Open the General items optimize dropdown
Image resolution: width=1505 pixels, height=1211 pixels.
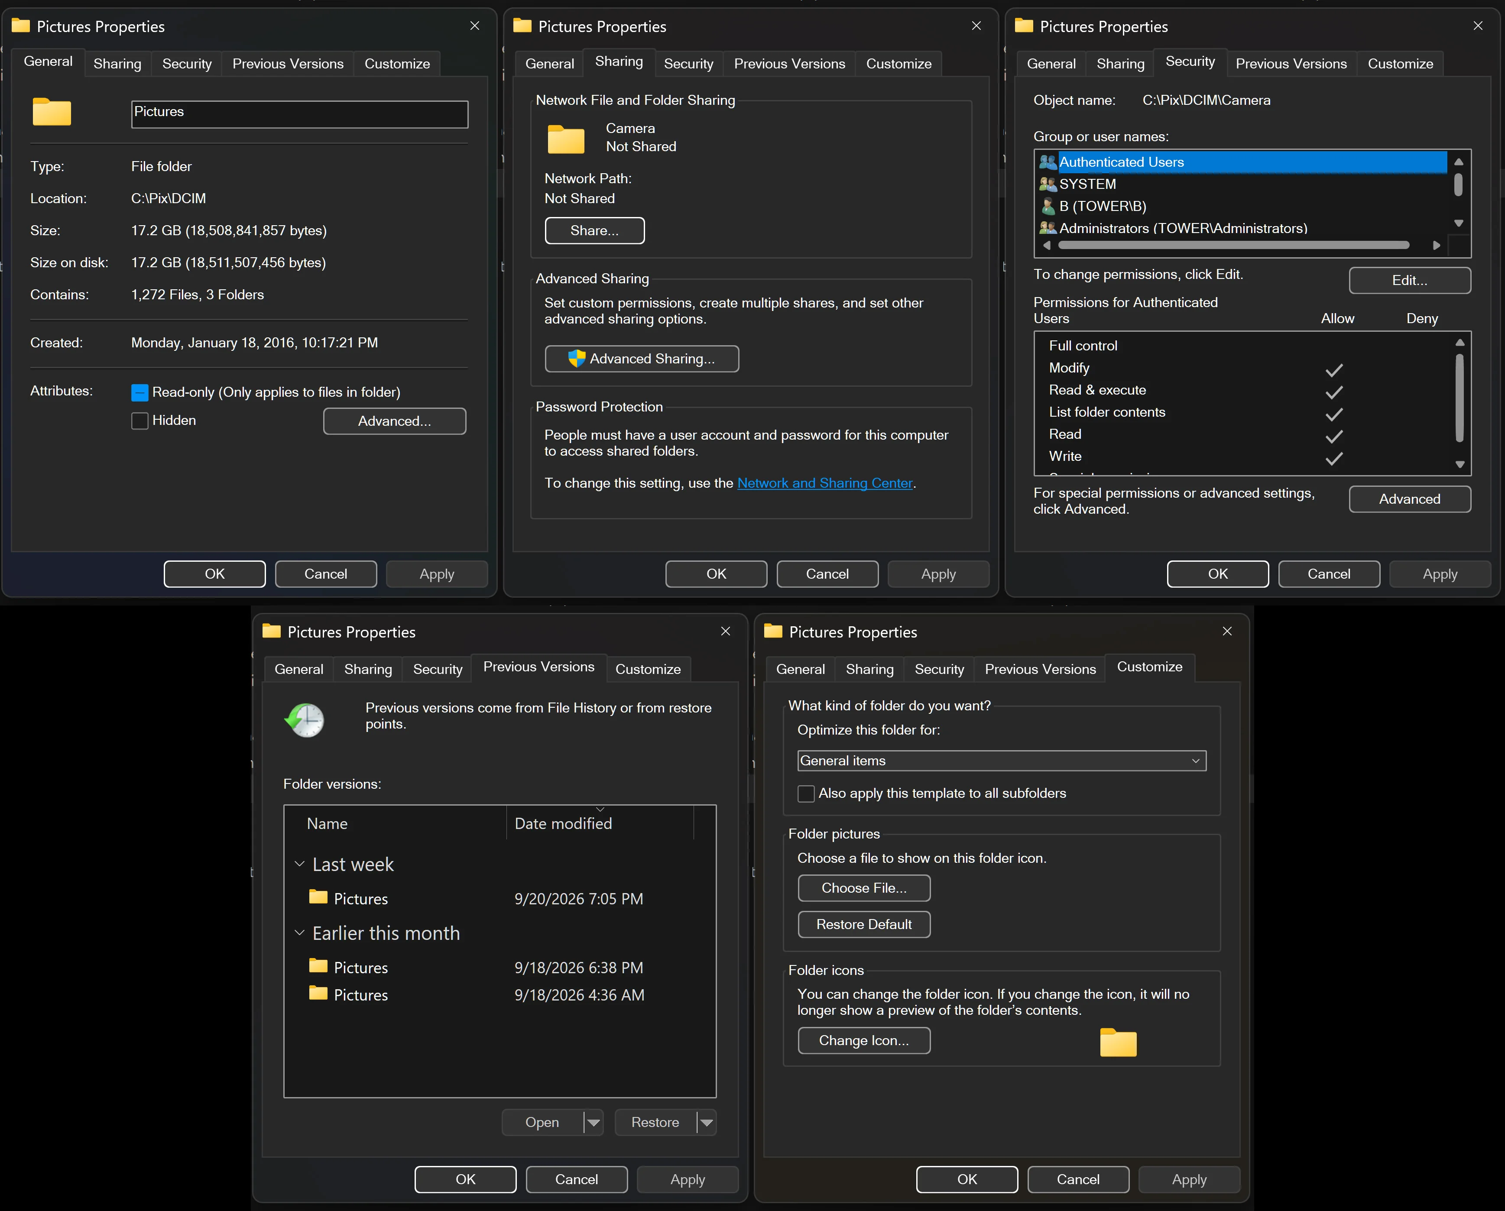click(1002, 761)
